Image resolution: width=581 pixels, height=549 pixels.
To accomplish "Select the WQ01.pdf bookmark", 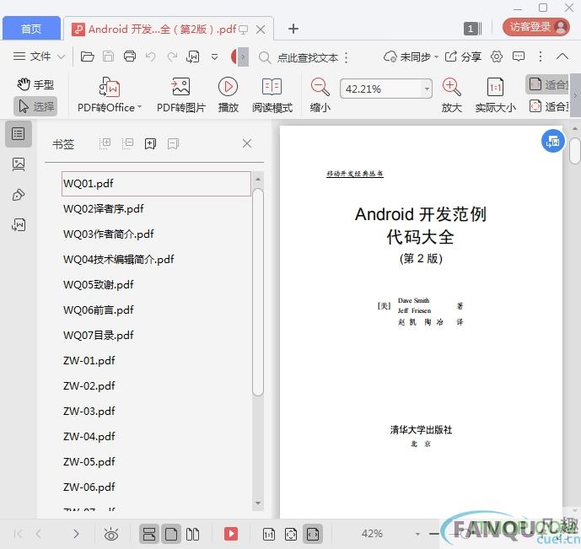I will pos(156,183).
